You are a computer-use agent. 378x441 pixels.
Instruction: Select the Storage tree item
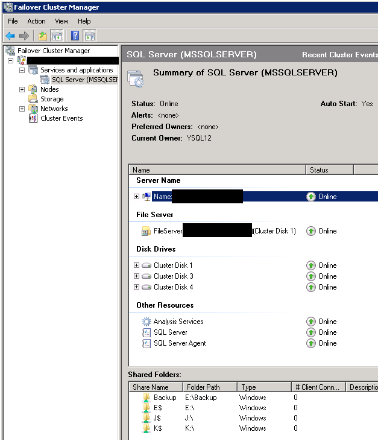52,99
